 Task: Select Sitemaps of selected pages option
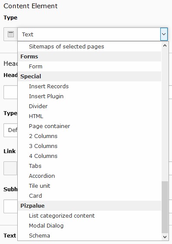pyautogui.click(x=89, y=47)
